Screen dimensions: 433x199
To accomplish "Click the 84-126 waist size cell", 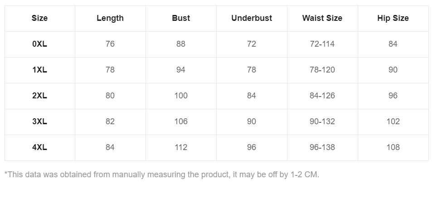I will (x=322, y=96).
